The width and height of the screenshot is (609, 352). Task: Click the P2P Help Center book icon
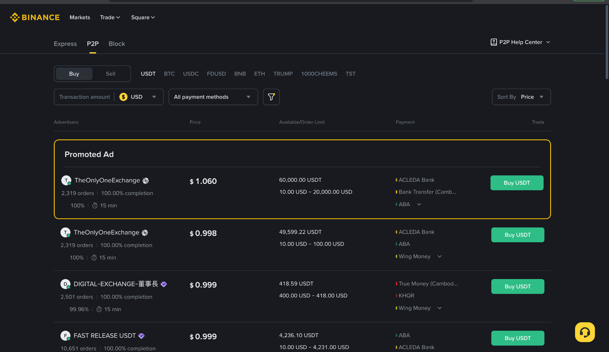click(494, 42)
